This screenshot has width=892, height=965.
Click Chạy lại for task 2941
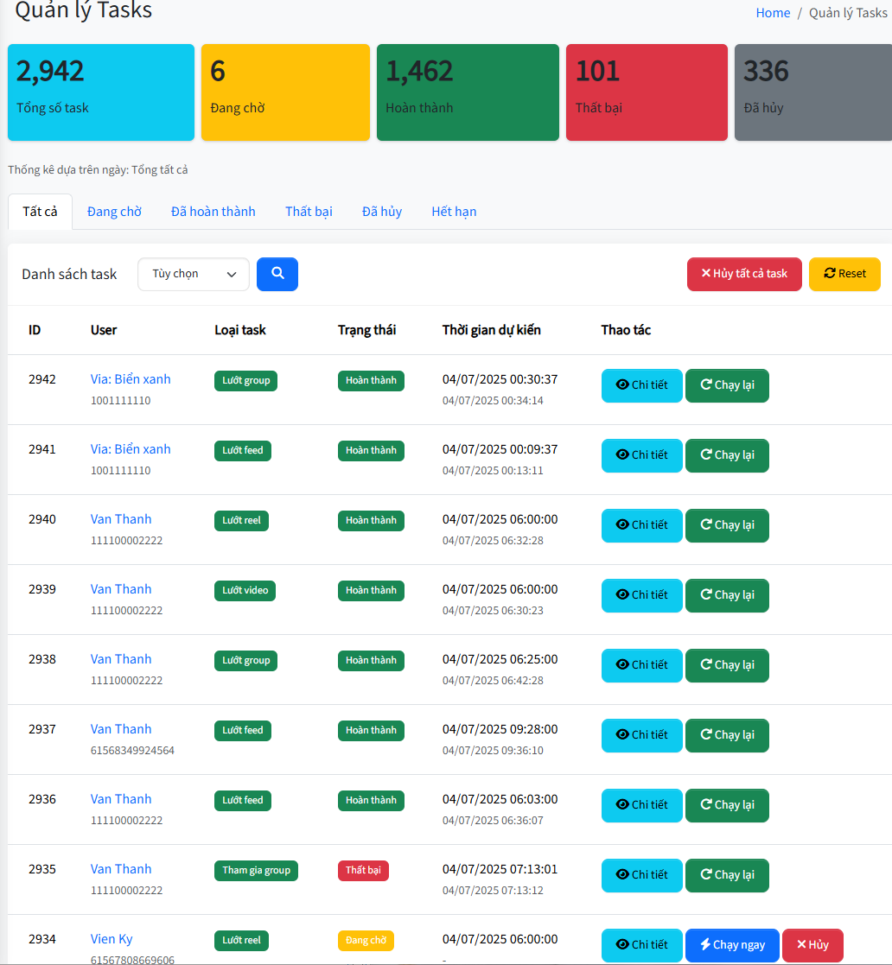click(727, 455)
